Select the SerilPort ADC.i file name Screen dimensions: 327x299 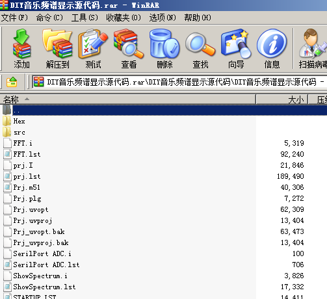[x=42, y=253]
